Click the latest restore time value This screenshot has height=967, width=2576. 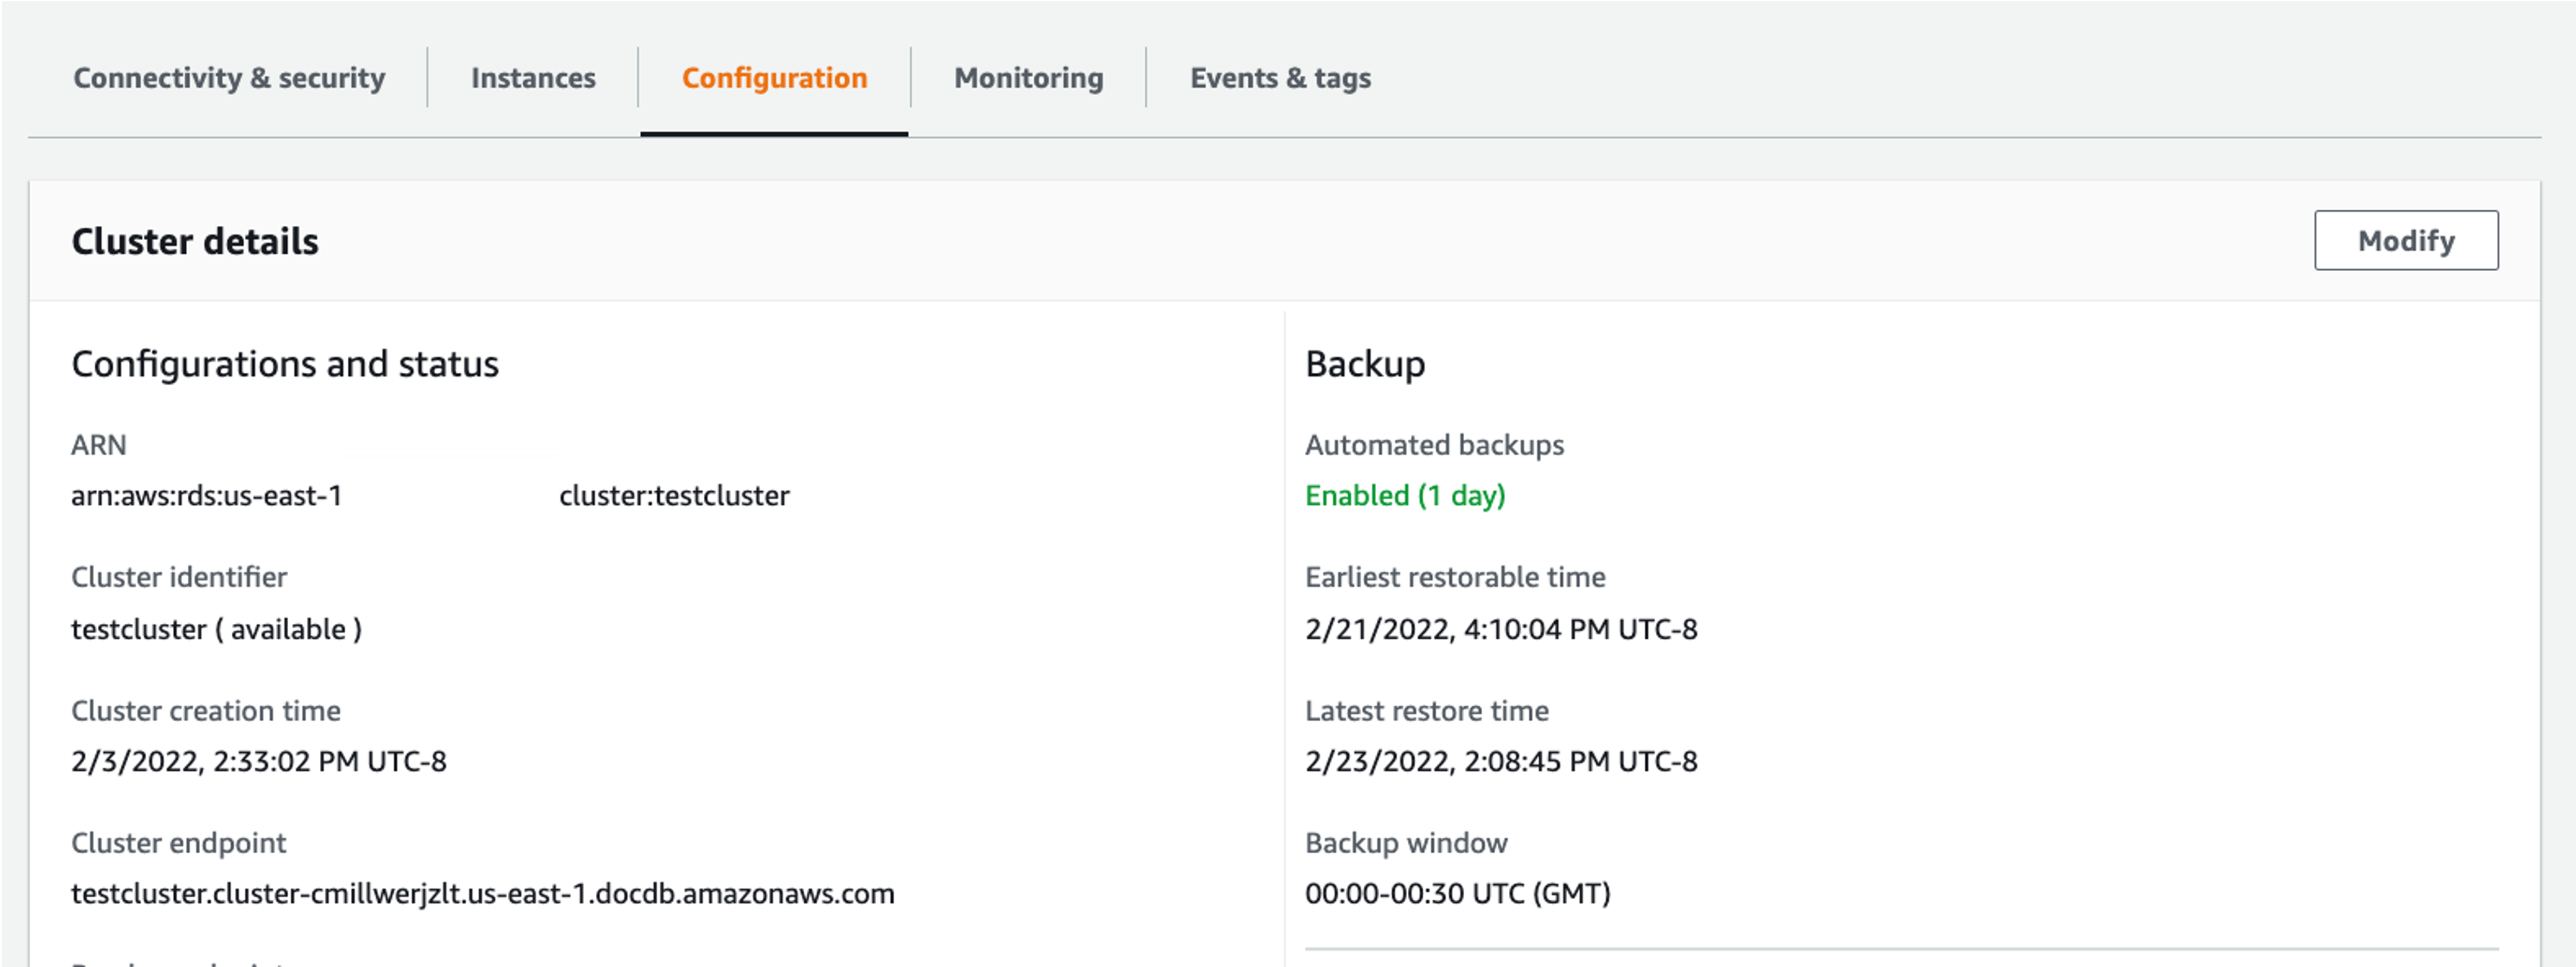click(x=1501, y=761)
